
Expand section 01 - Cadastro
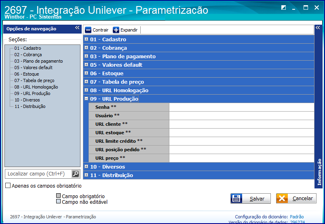point(87,39)
